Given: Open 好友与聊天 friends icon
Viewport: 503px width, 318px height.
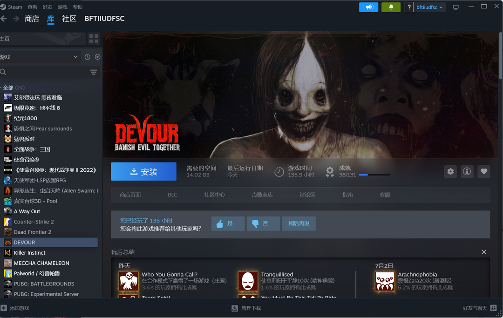Looking at the screenshot, I should tap(493, 308).
